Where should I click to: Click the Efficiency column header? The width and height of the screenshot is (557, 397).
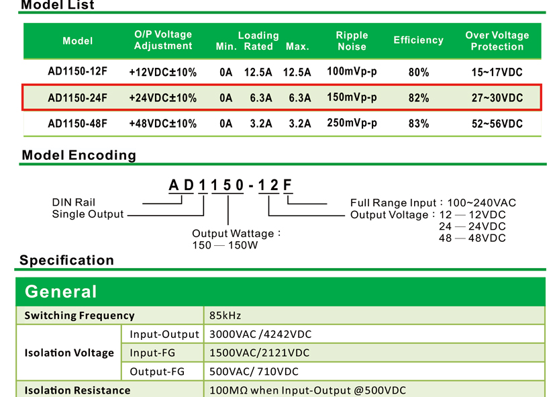pyautogui.click(x=419, y=40)
